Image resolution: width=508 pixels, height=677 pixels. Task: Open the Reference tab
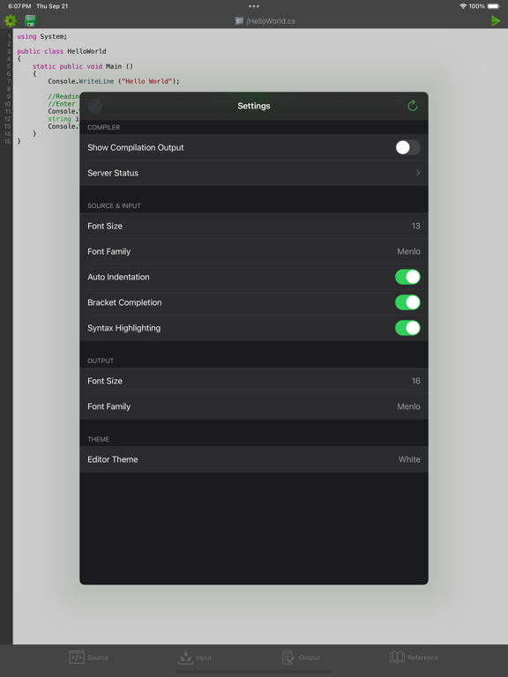click(414, 657)
